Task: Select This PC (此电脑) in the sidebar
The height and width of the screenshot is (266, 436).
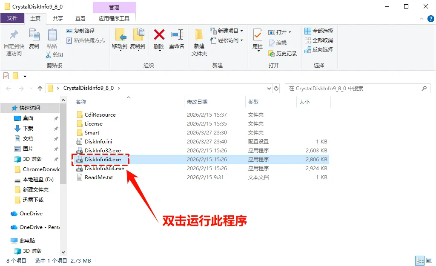Action: coord(27,241)
